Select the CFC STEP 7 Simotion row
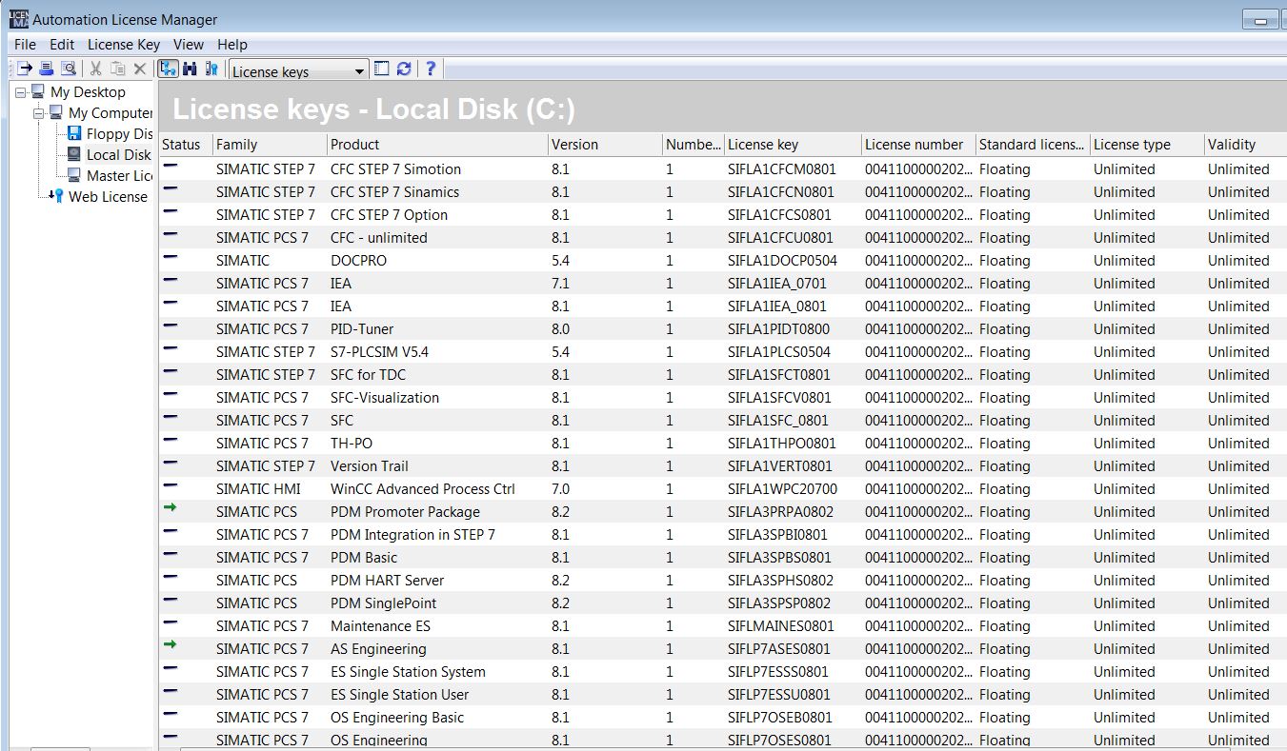This screenshot has width=1287, height=751. [x=723, y=169]
